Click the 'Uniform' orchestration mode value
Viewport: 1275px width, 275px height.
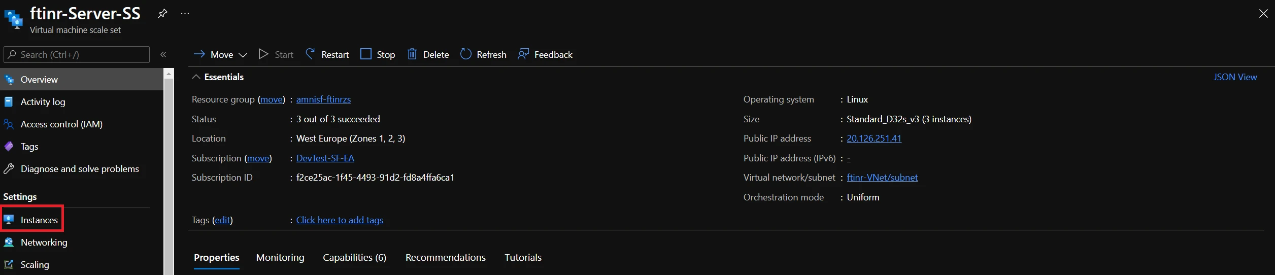click(x=863, y=197)
